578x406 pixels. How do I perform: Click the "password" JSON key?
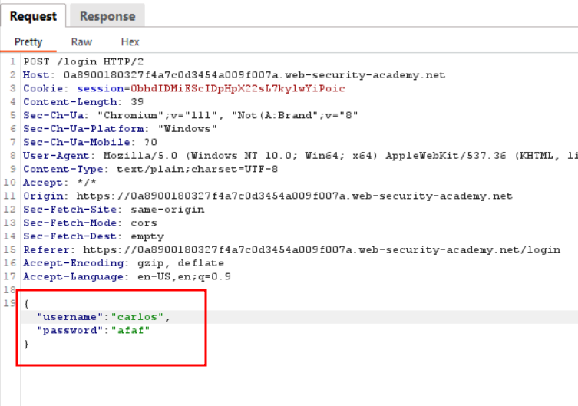click(x=70, y=331)
